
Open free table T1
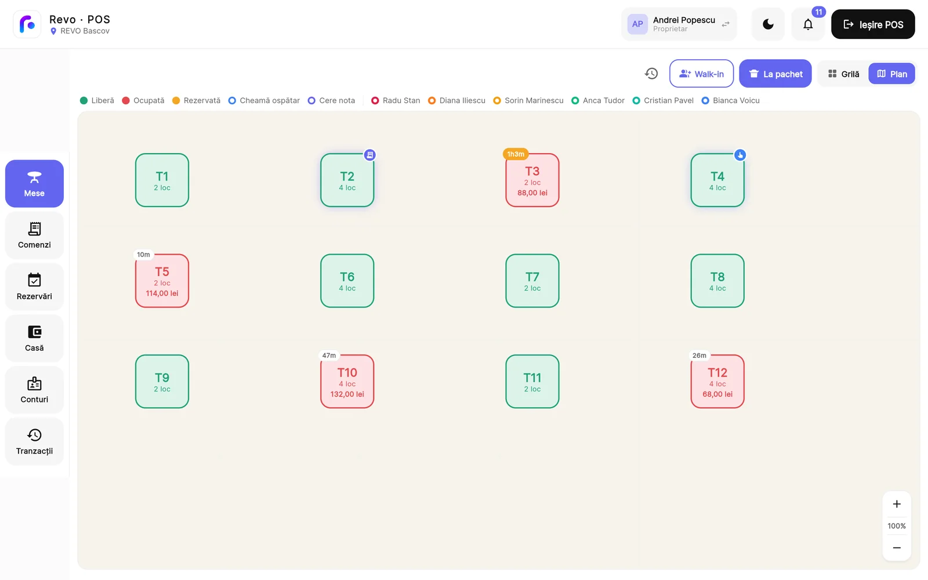coord(162,180)
